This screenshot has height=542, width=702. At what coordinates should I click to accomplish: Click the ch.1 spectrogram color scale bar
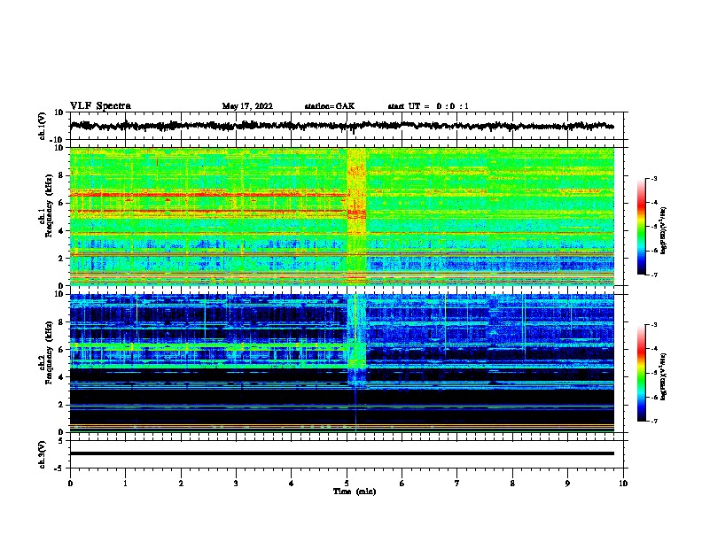(x=641, y=227)
